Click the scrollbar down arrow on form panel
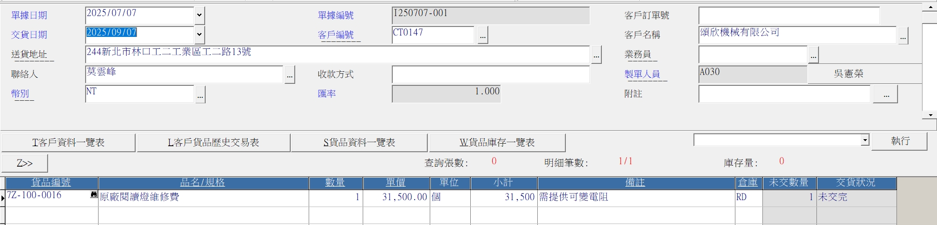Image resolution: width=937 pixels, height=225 pixels. [x=929, y=115]
